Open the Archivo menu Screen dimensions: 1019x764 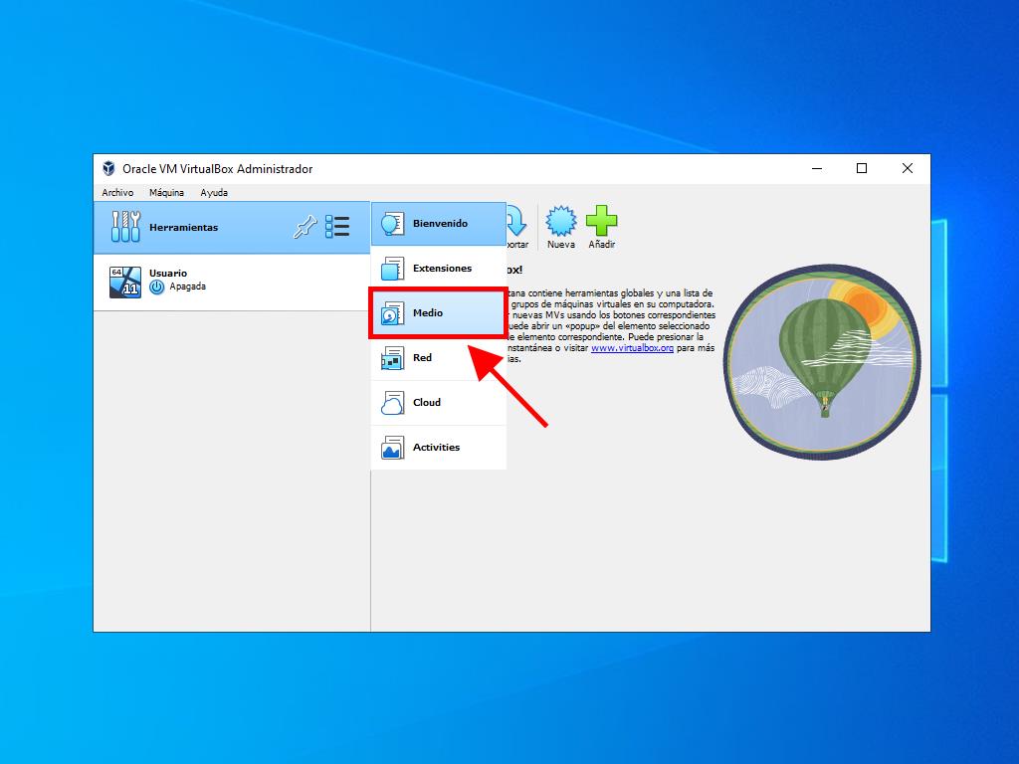click(x=117, y=193)
